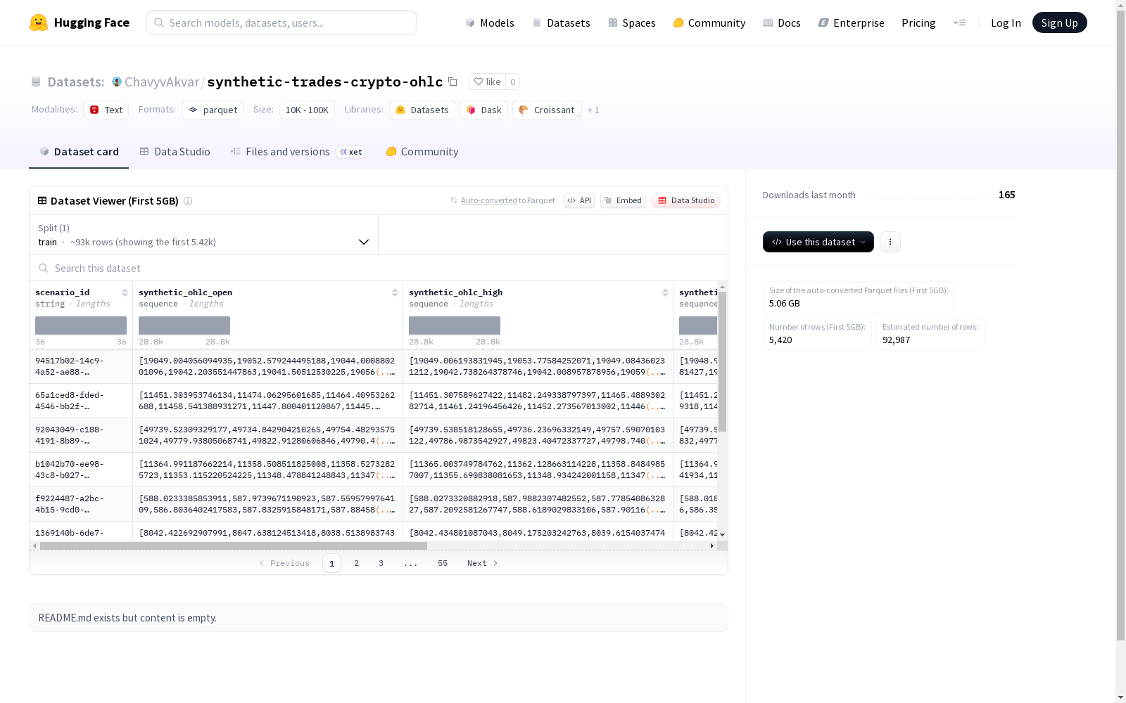
Task: Switch to the Community tab
Action: click(x=422, y=151)
